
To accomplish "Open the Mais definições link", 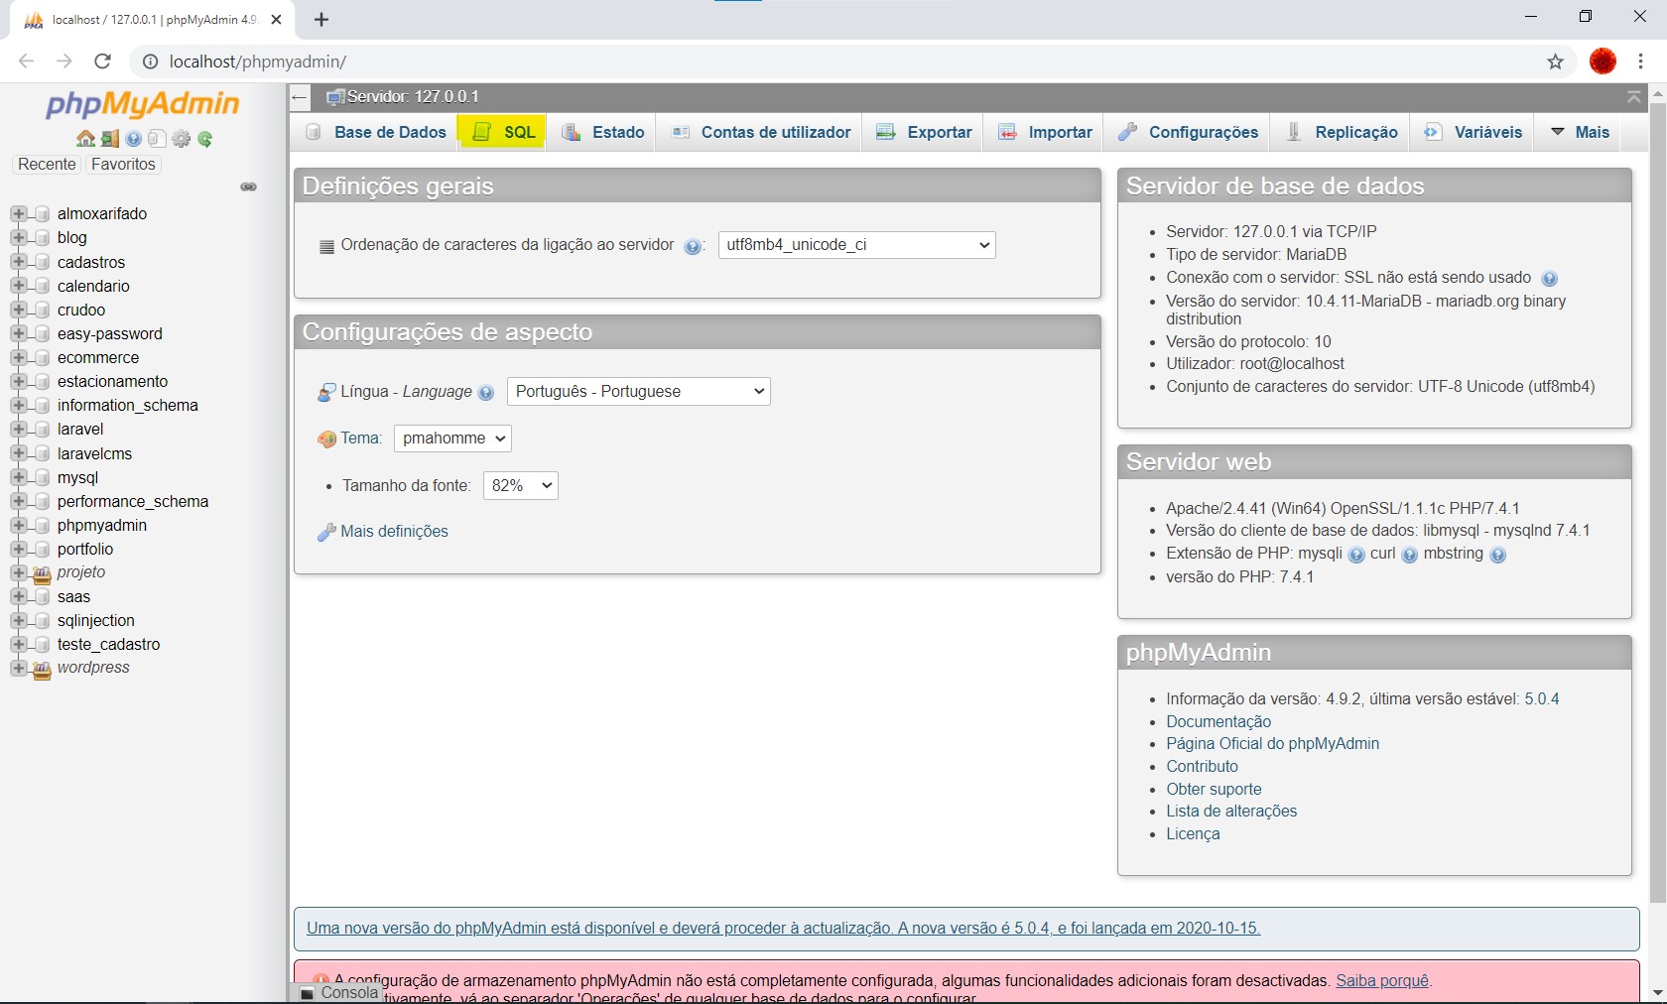I will pyautogui.click(x=394, y=532).
